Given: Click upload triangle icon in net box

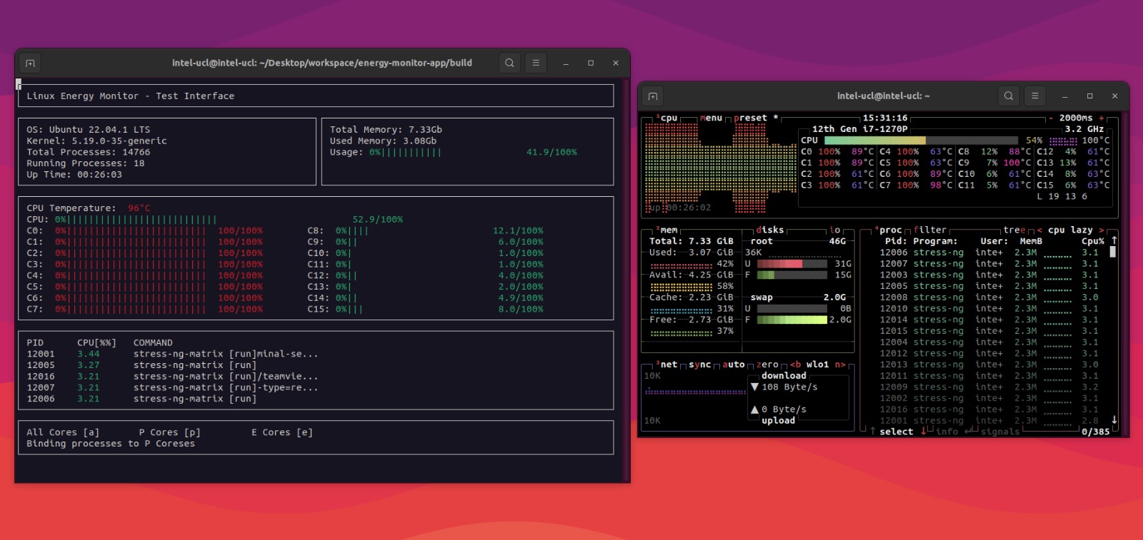Looking at the screenshot, I should tap(754, 409).
